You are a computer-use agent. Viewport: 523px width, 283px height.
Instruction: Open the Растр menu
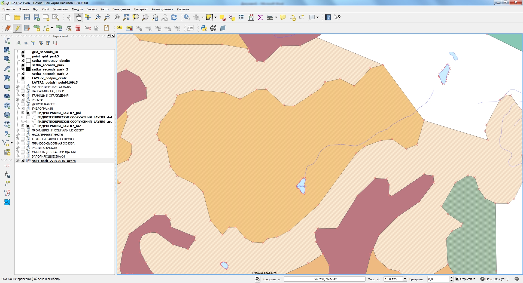(x=104, y=9)
